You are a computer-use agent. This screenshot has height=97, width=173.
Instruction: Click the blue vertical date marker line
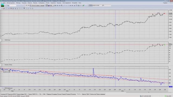(x=115, y=48)
